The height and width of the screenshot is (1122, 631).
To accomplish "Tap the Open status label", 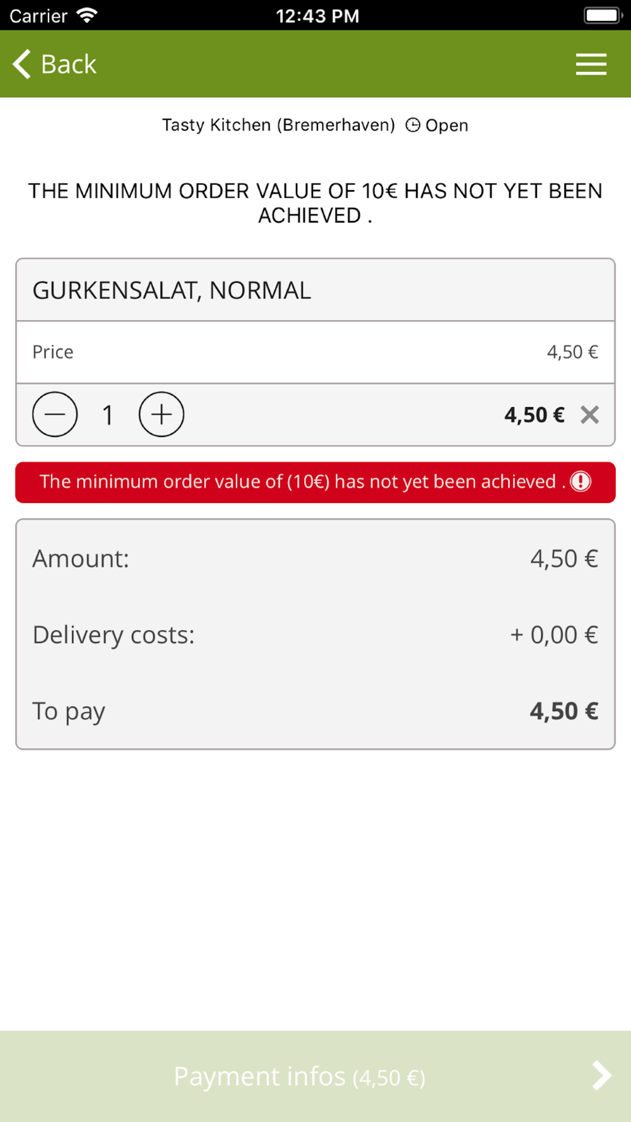I will click(x=447, y=125).
